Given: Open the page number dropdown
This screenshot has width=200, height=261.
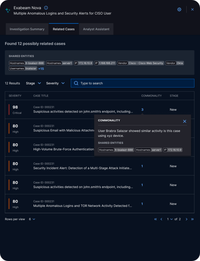Looking at the screenshot, I should 170,219.
